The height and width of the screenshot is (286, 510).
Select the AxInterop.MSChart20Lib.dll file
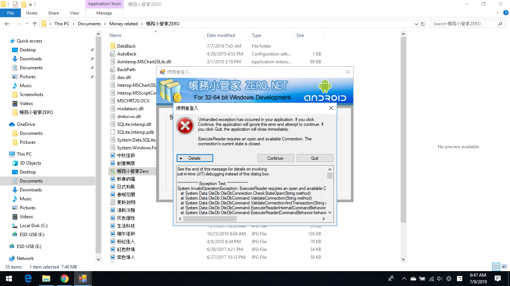[144, 62]
